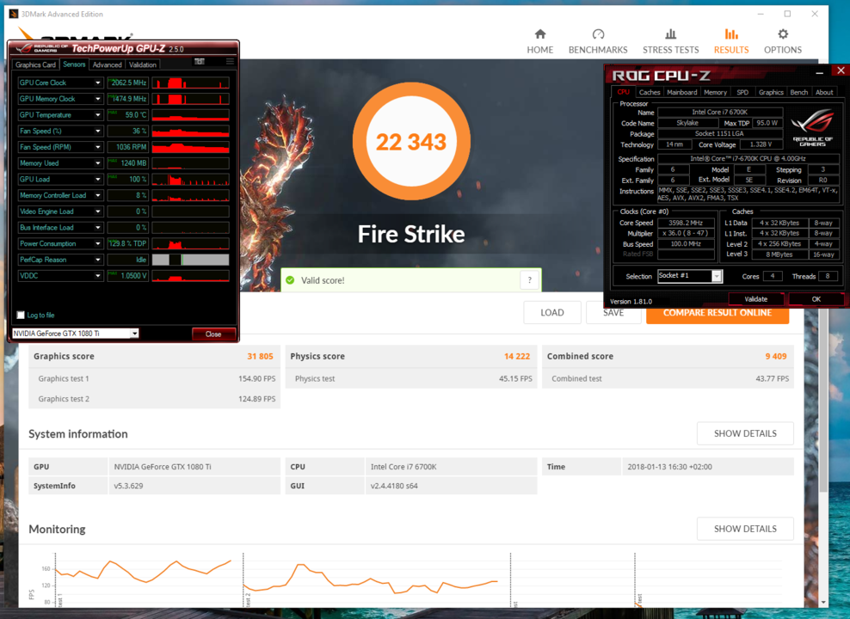Click the green valid score checkmark icon

point(290,280)
